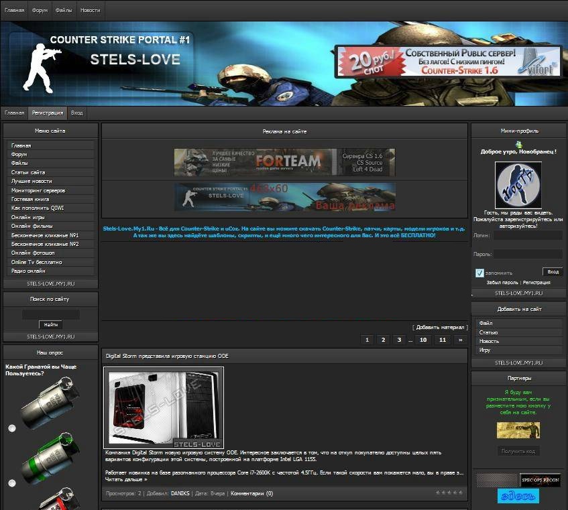Click "Читать дальше »" under the article
The height and width of the screenshot is (510, 568).
[x=126, y=479]
